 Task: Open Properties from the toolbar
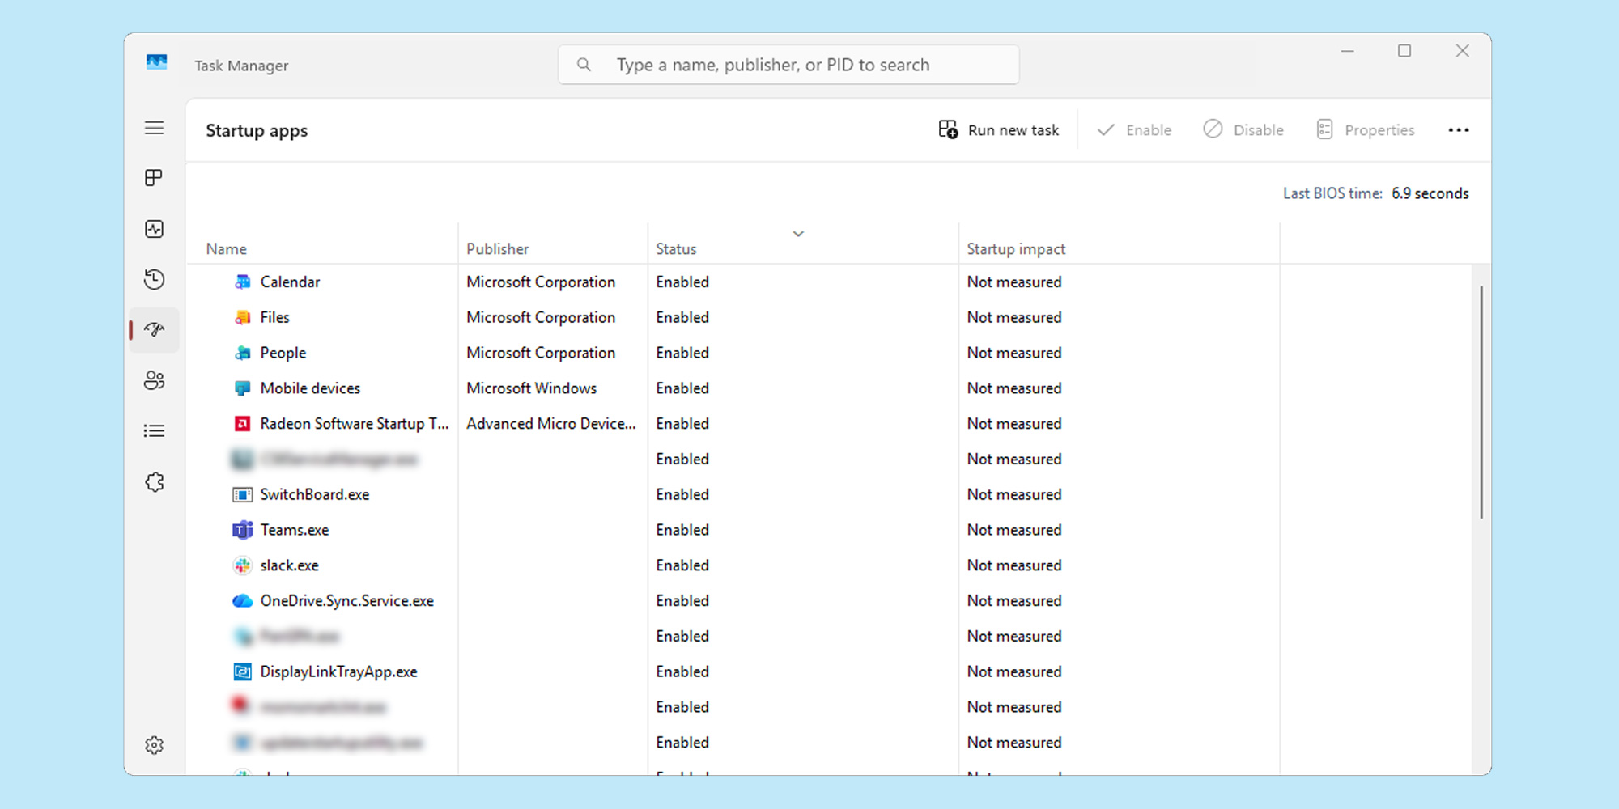pyautogui.click(x=1366, y=130)
